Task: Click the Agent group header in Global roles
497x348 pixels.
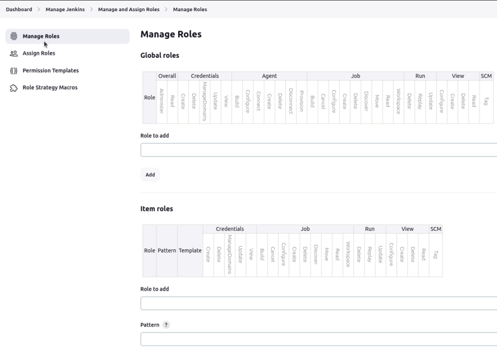Action: point(269,76)
